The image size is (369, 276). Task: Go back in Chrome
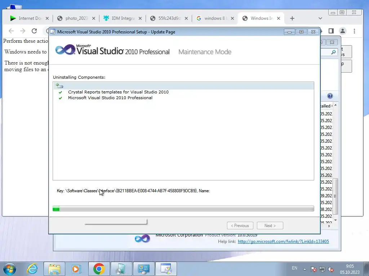coord(11,31)
